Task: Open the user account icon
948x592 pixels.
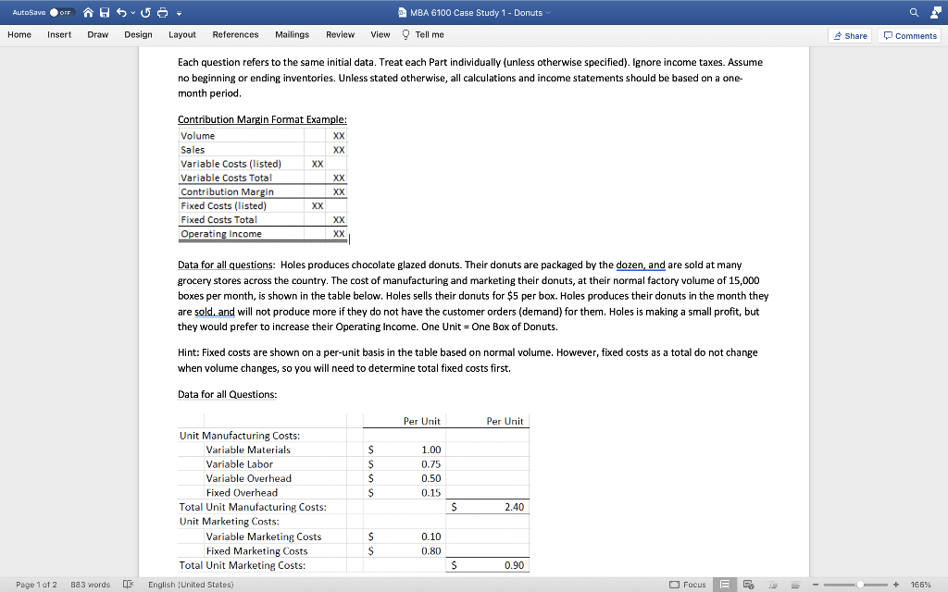Action: point(935,13)
